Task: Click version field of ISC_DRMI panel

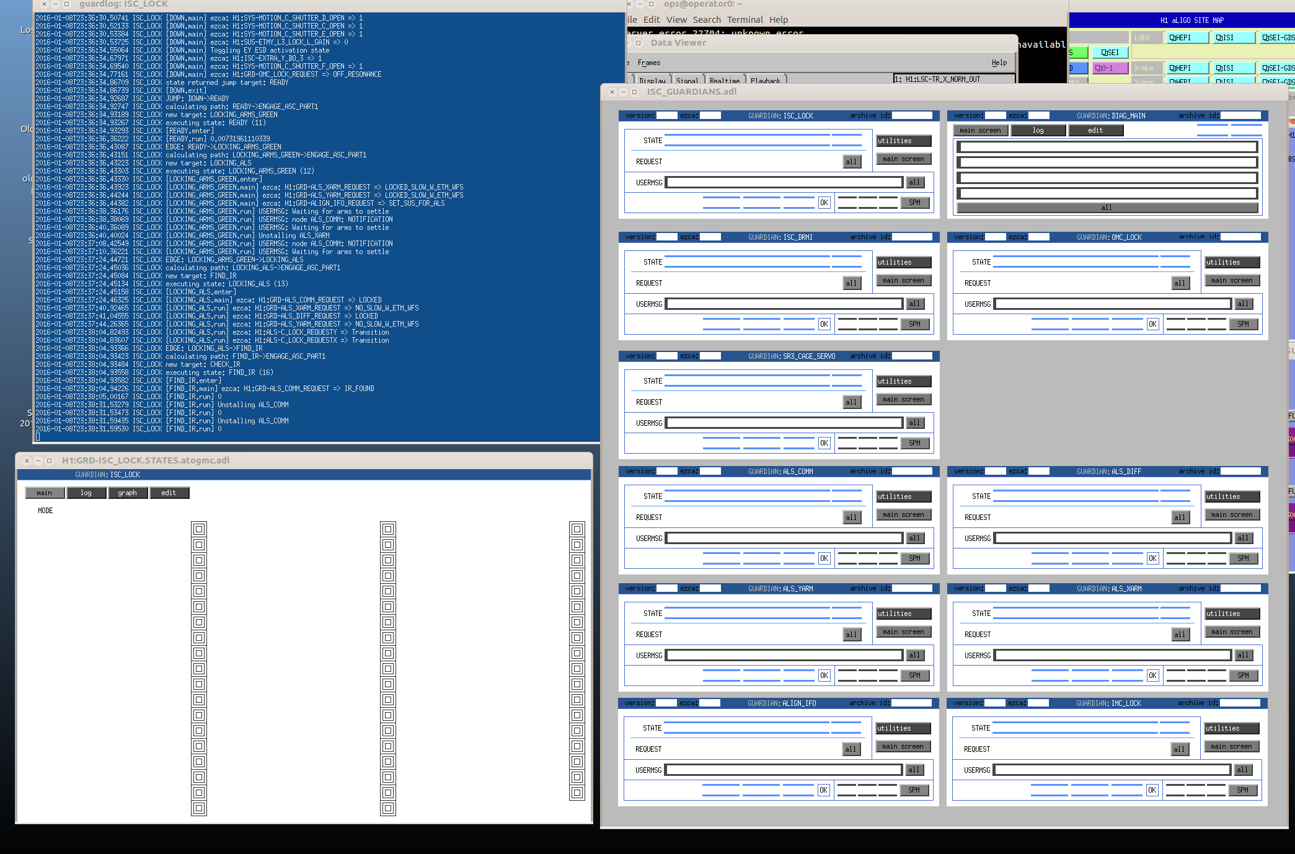Action: click(x=666, y=237)
